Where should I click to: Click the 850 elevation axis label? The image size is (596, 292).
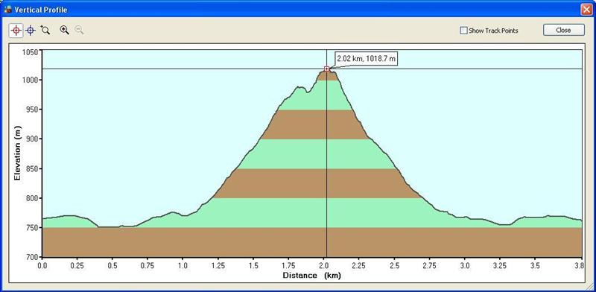click(x=33, y=169)
